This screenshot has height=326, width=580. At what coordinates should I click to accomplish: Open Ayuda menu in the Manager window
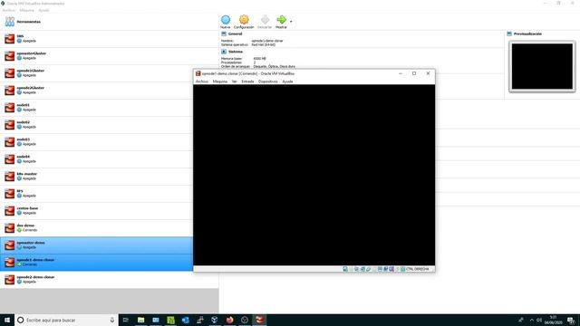[43, 10]
